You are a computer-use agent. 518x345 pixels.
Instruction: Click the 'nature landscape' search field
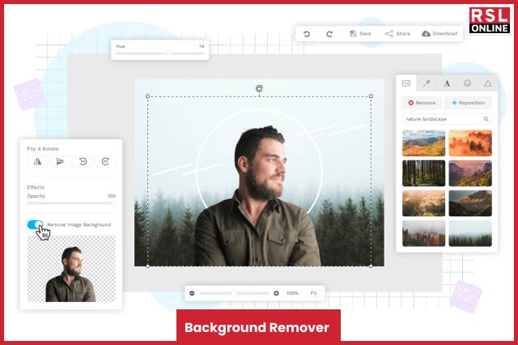pos(447,119)
